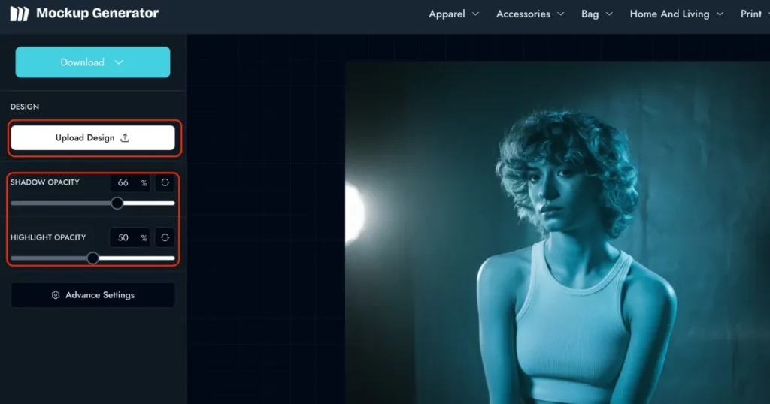This screenshot has height=404, width=770.
Task: Reset Highlight Opacity with the refresh icon
Action: pyautogui.click(x=165, y=237)
